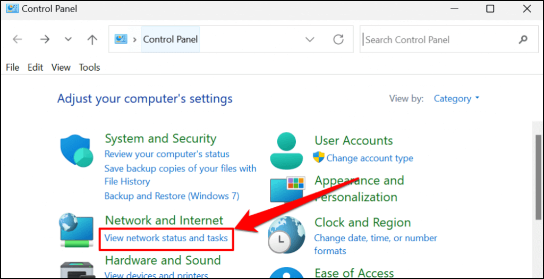Open the View menu
This screenshot has width=544, height=279.
pos(61,67)
